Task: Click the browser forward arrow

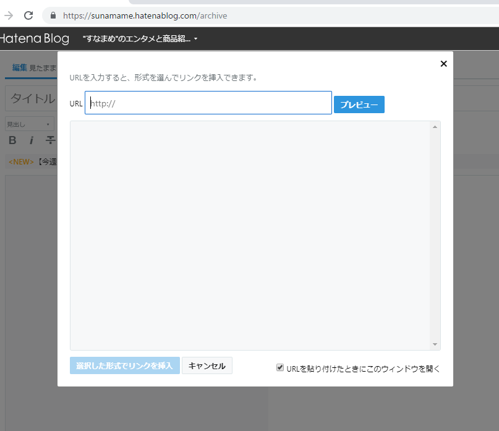Action: (x=9, y=15)
